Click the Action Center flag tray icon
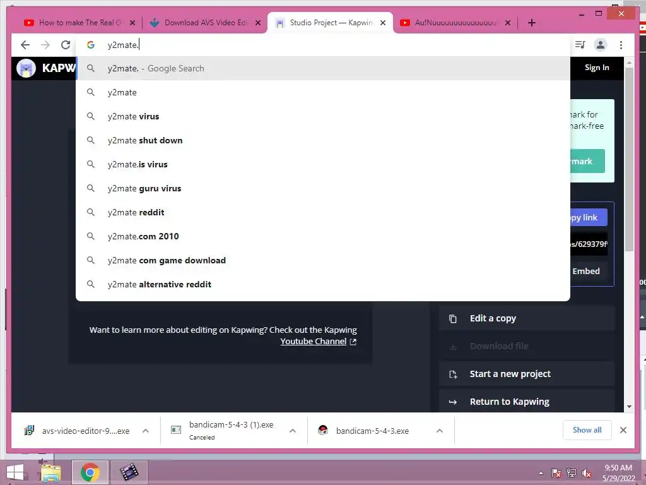Viewport: 646px width, 485px height. point(556,473)
